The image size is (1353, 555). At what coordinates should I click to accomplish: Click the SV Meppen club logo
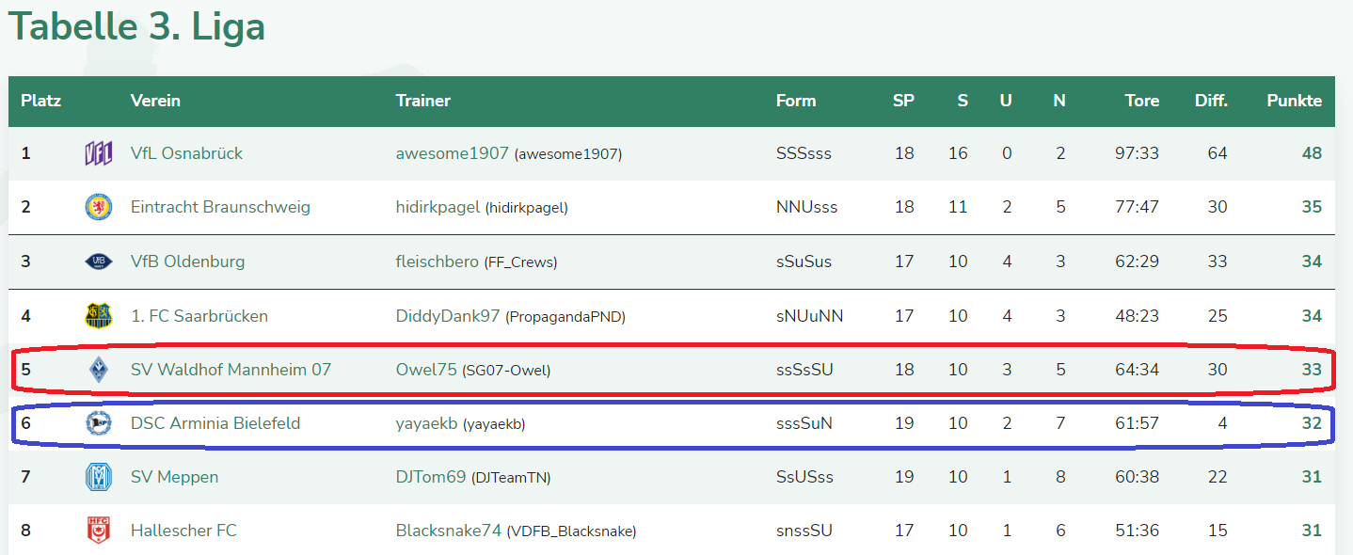pyautogui.click(x=98, y=478)
